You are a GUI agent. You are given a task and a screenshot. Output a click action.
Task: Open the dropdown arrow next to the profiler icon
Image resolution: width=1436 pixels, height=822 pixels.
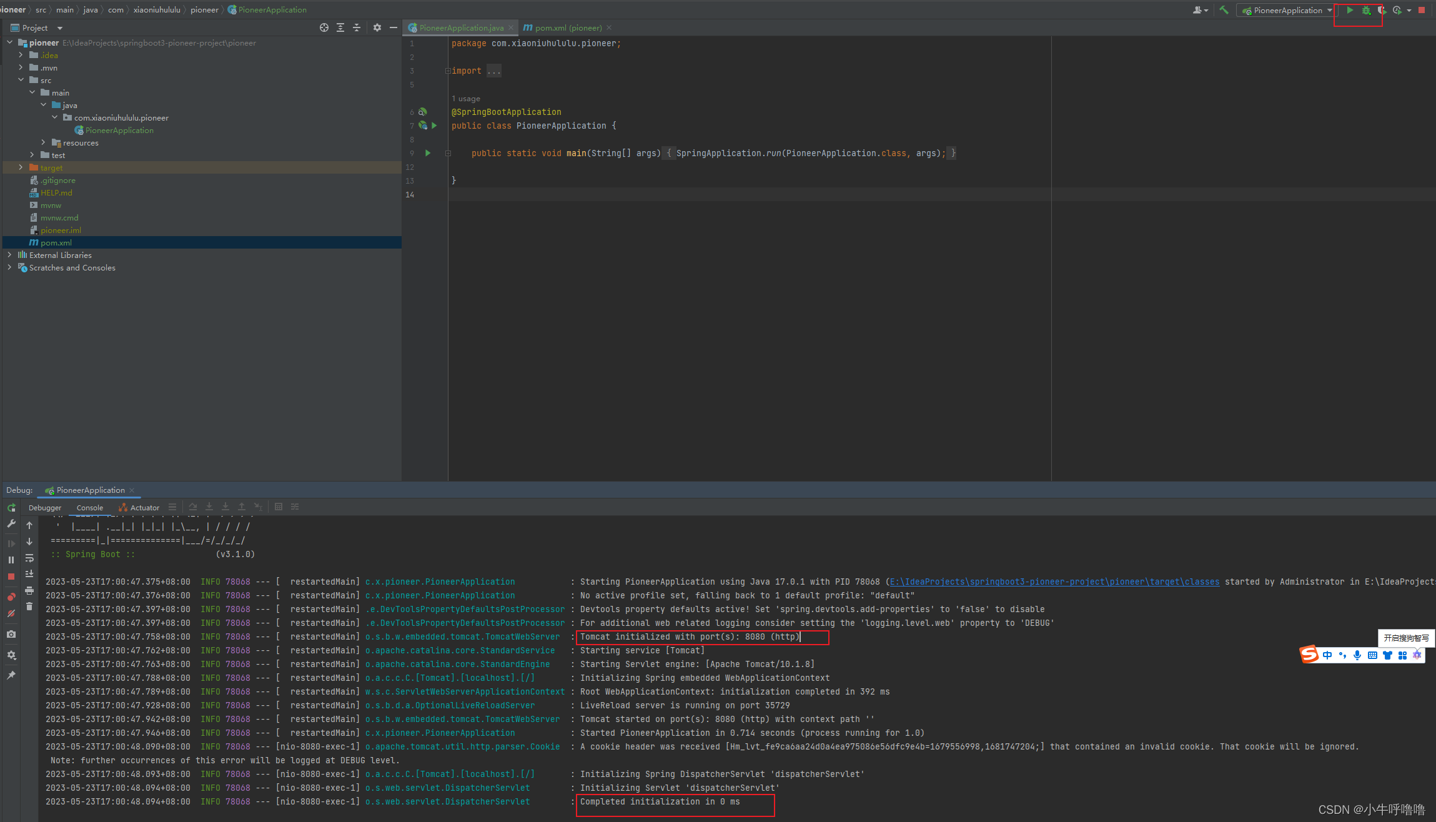coord(1409,10)
